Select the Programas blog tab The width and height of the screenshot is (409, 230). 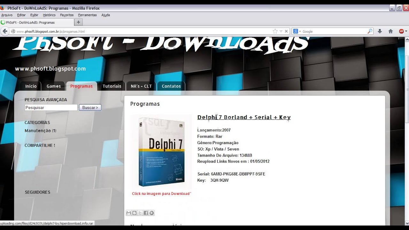click(81, 86)
